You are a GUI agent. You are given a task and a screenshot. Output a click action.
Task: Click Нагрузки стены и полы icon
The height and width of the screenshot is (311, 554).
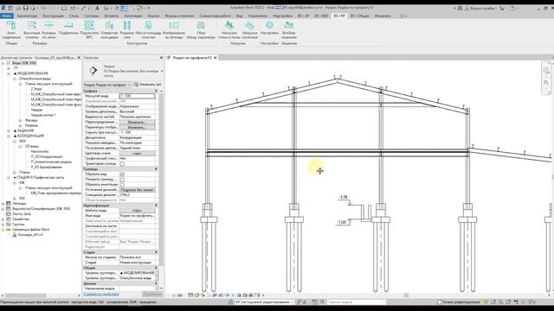[x=229, y=25]
